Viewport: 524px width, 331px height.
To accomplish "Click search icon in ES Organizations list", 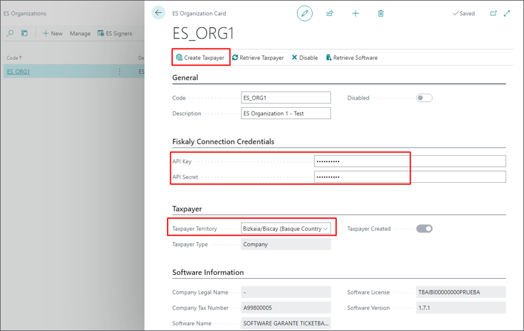I will pyautogui.click(x=10, y=33).
